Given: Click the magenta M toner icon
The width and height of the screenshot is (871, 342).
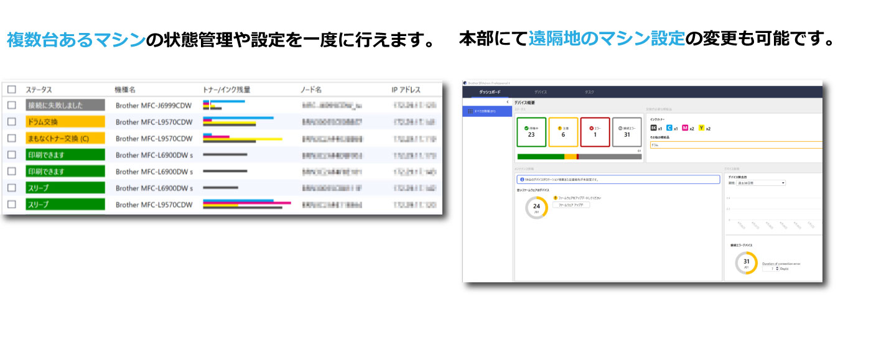Looking at the screenshot, I should coord(685,128).
